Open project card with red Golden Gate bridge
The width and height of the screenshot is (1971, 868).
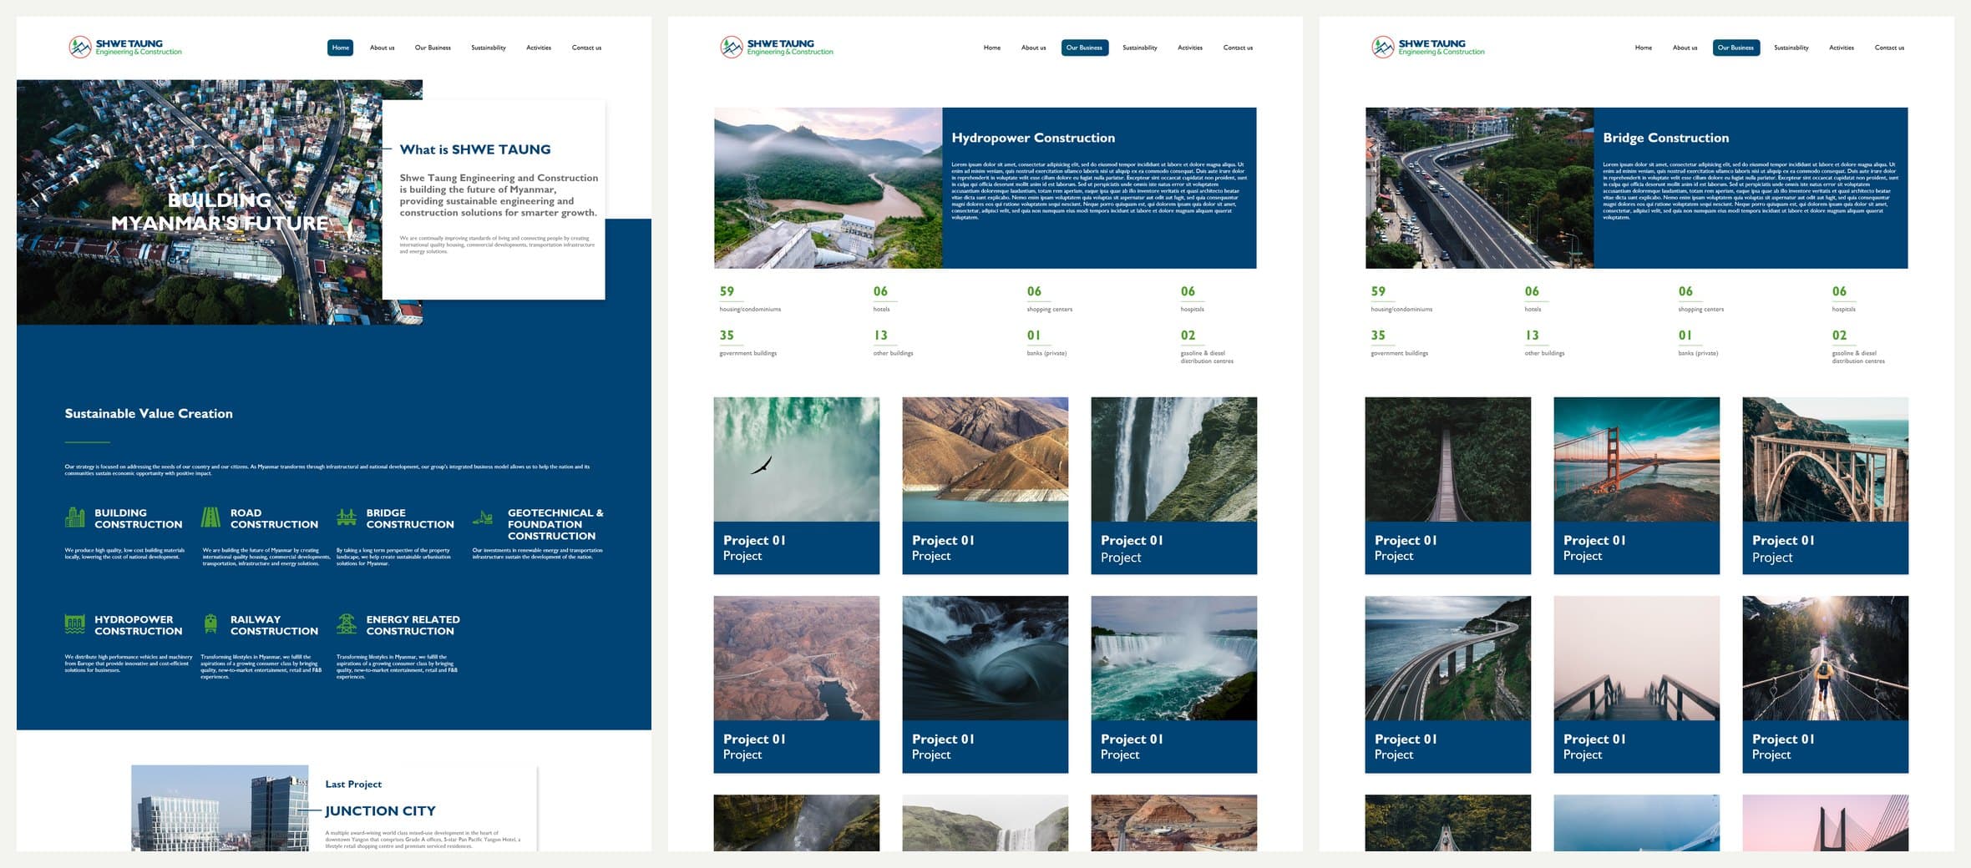pos(1637,486)
